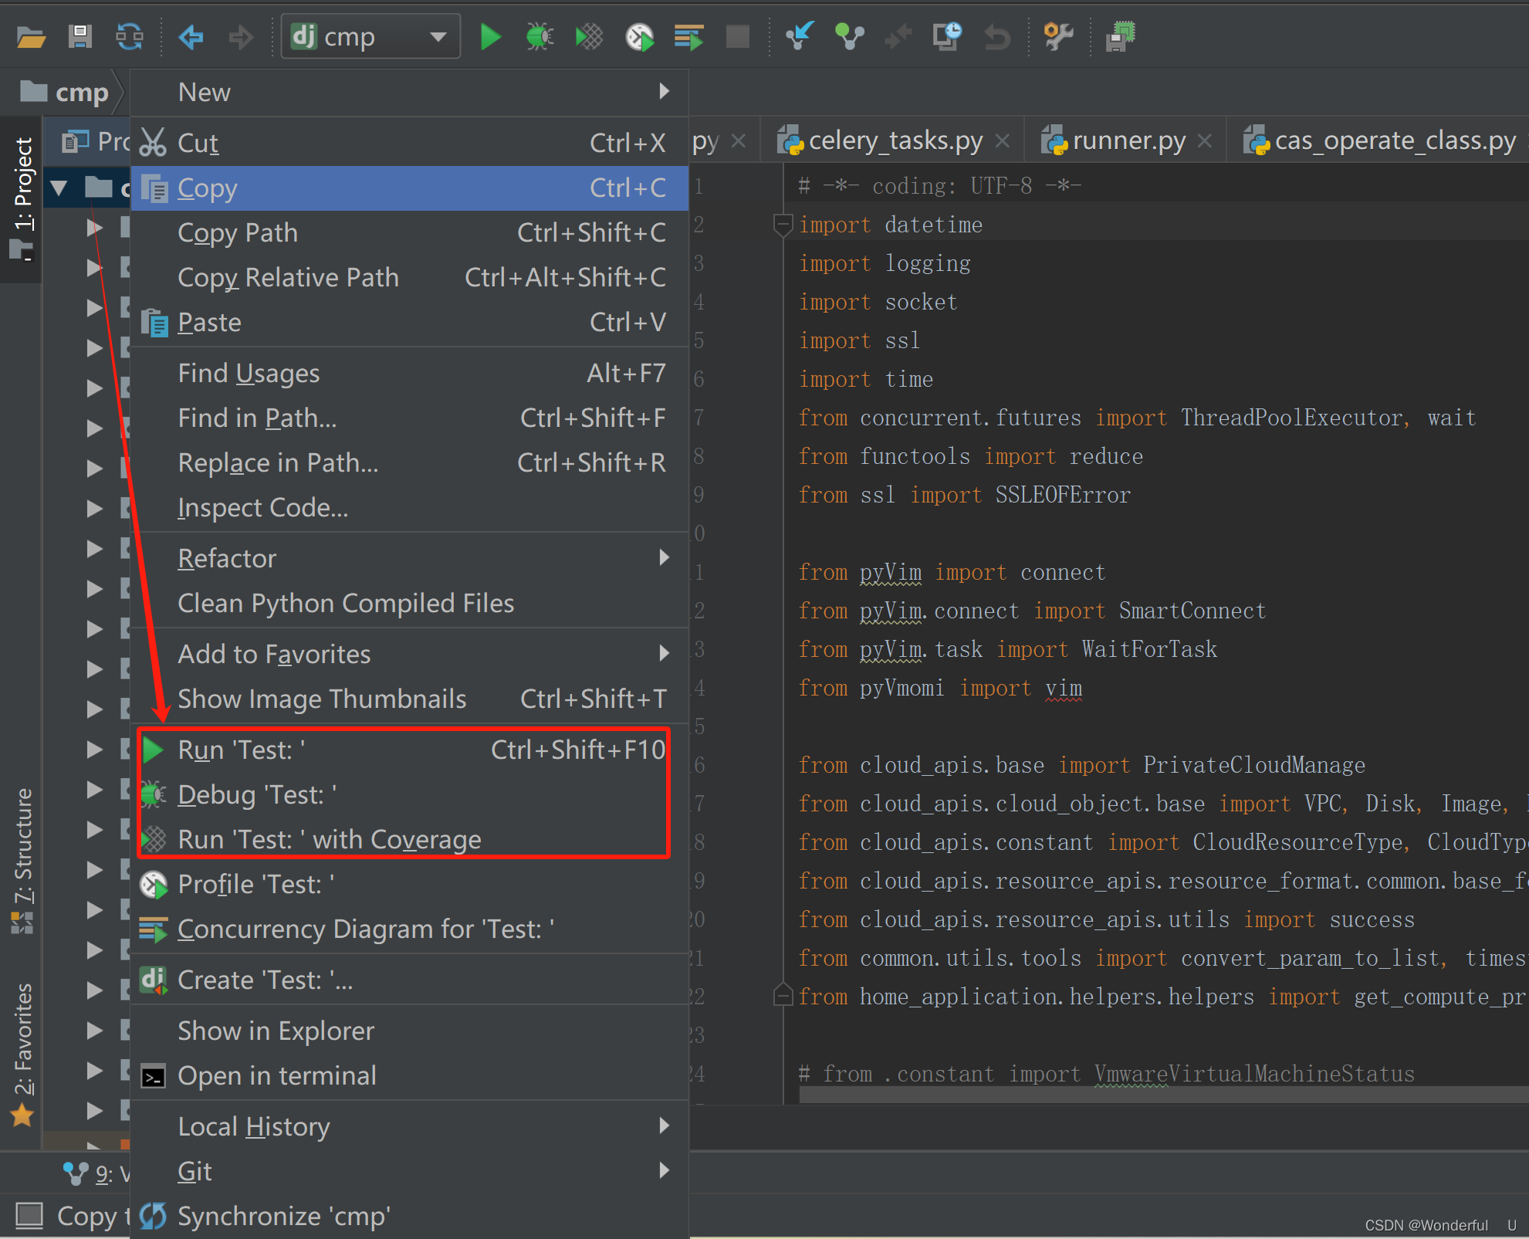Select Open in terminal
This screenshot has height=1239, width=1529.
click(410, 1076)
